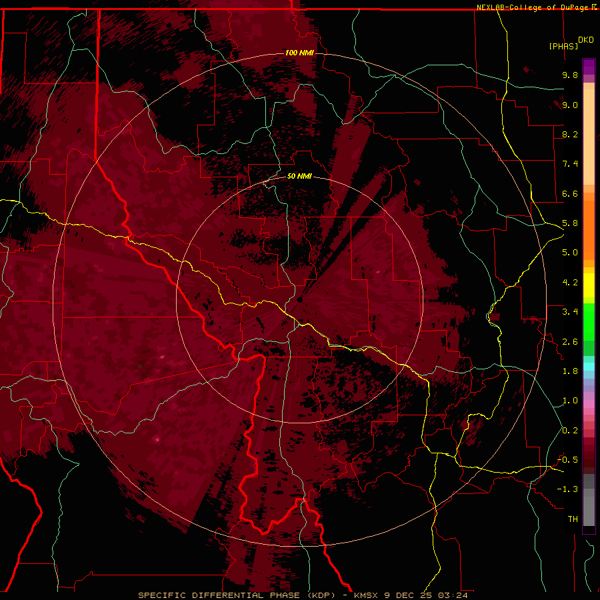Click the 9.8 scale value
The height and width of the screenshot is (600, 600).
tap(570, 75)
